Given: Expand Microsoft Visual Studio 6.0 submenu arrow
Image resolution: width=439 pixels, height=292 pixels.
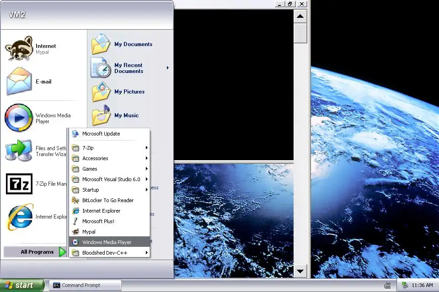Looking at the screenshot, I should click(x=146, y=179).
